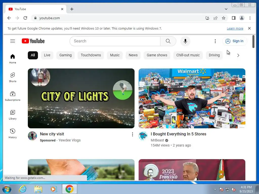
Task: Click the page vertical scrollbar thumb
Action: tap(253, 42)
